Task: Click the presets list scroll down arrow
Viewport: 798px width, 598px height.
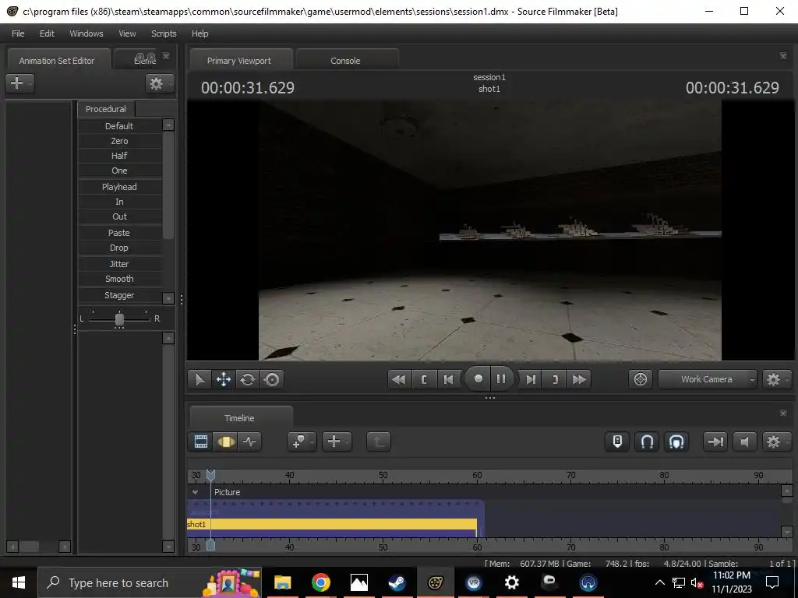Action: pyautogui.click(x=168, y=297)
